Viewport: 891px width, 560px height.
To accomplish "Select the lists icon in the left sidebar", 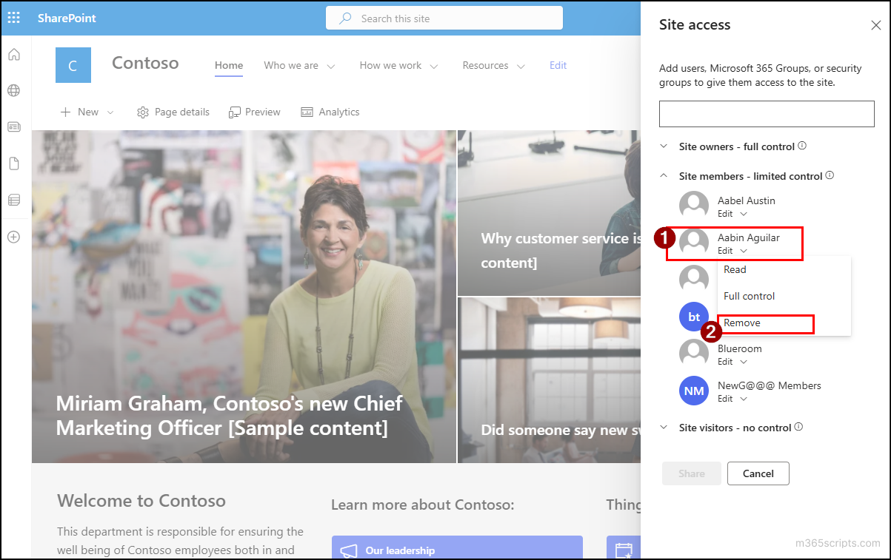I will point(13,199).
